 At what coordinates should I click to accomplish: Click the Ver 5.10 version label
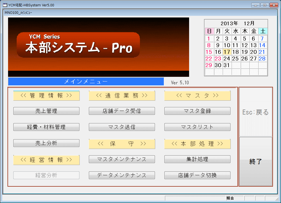(x=180, y=83)
